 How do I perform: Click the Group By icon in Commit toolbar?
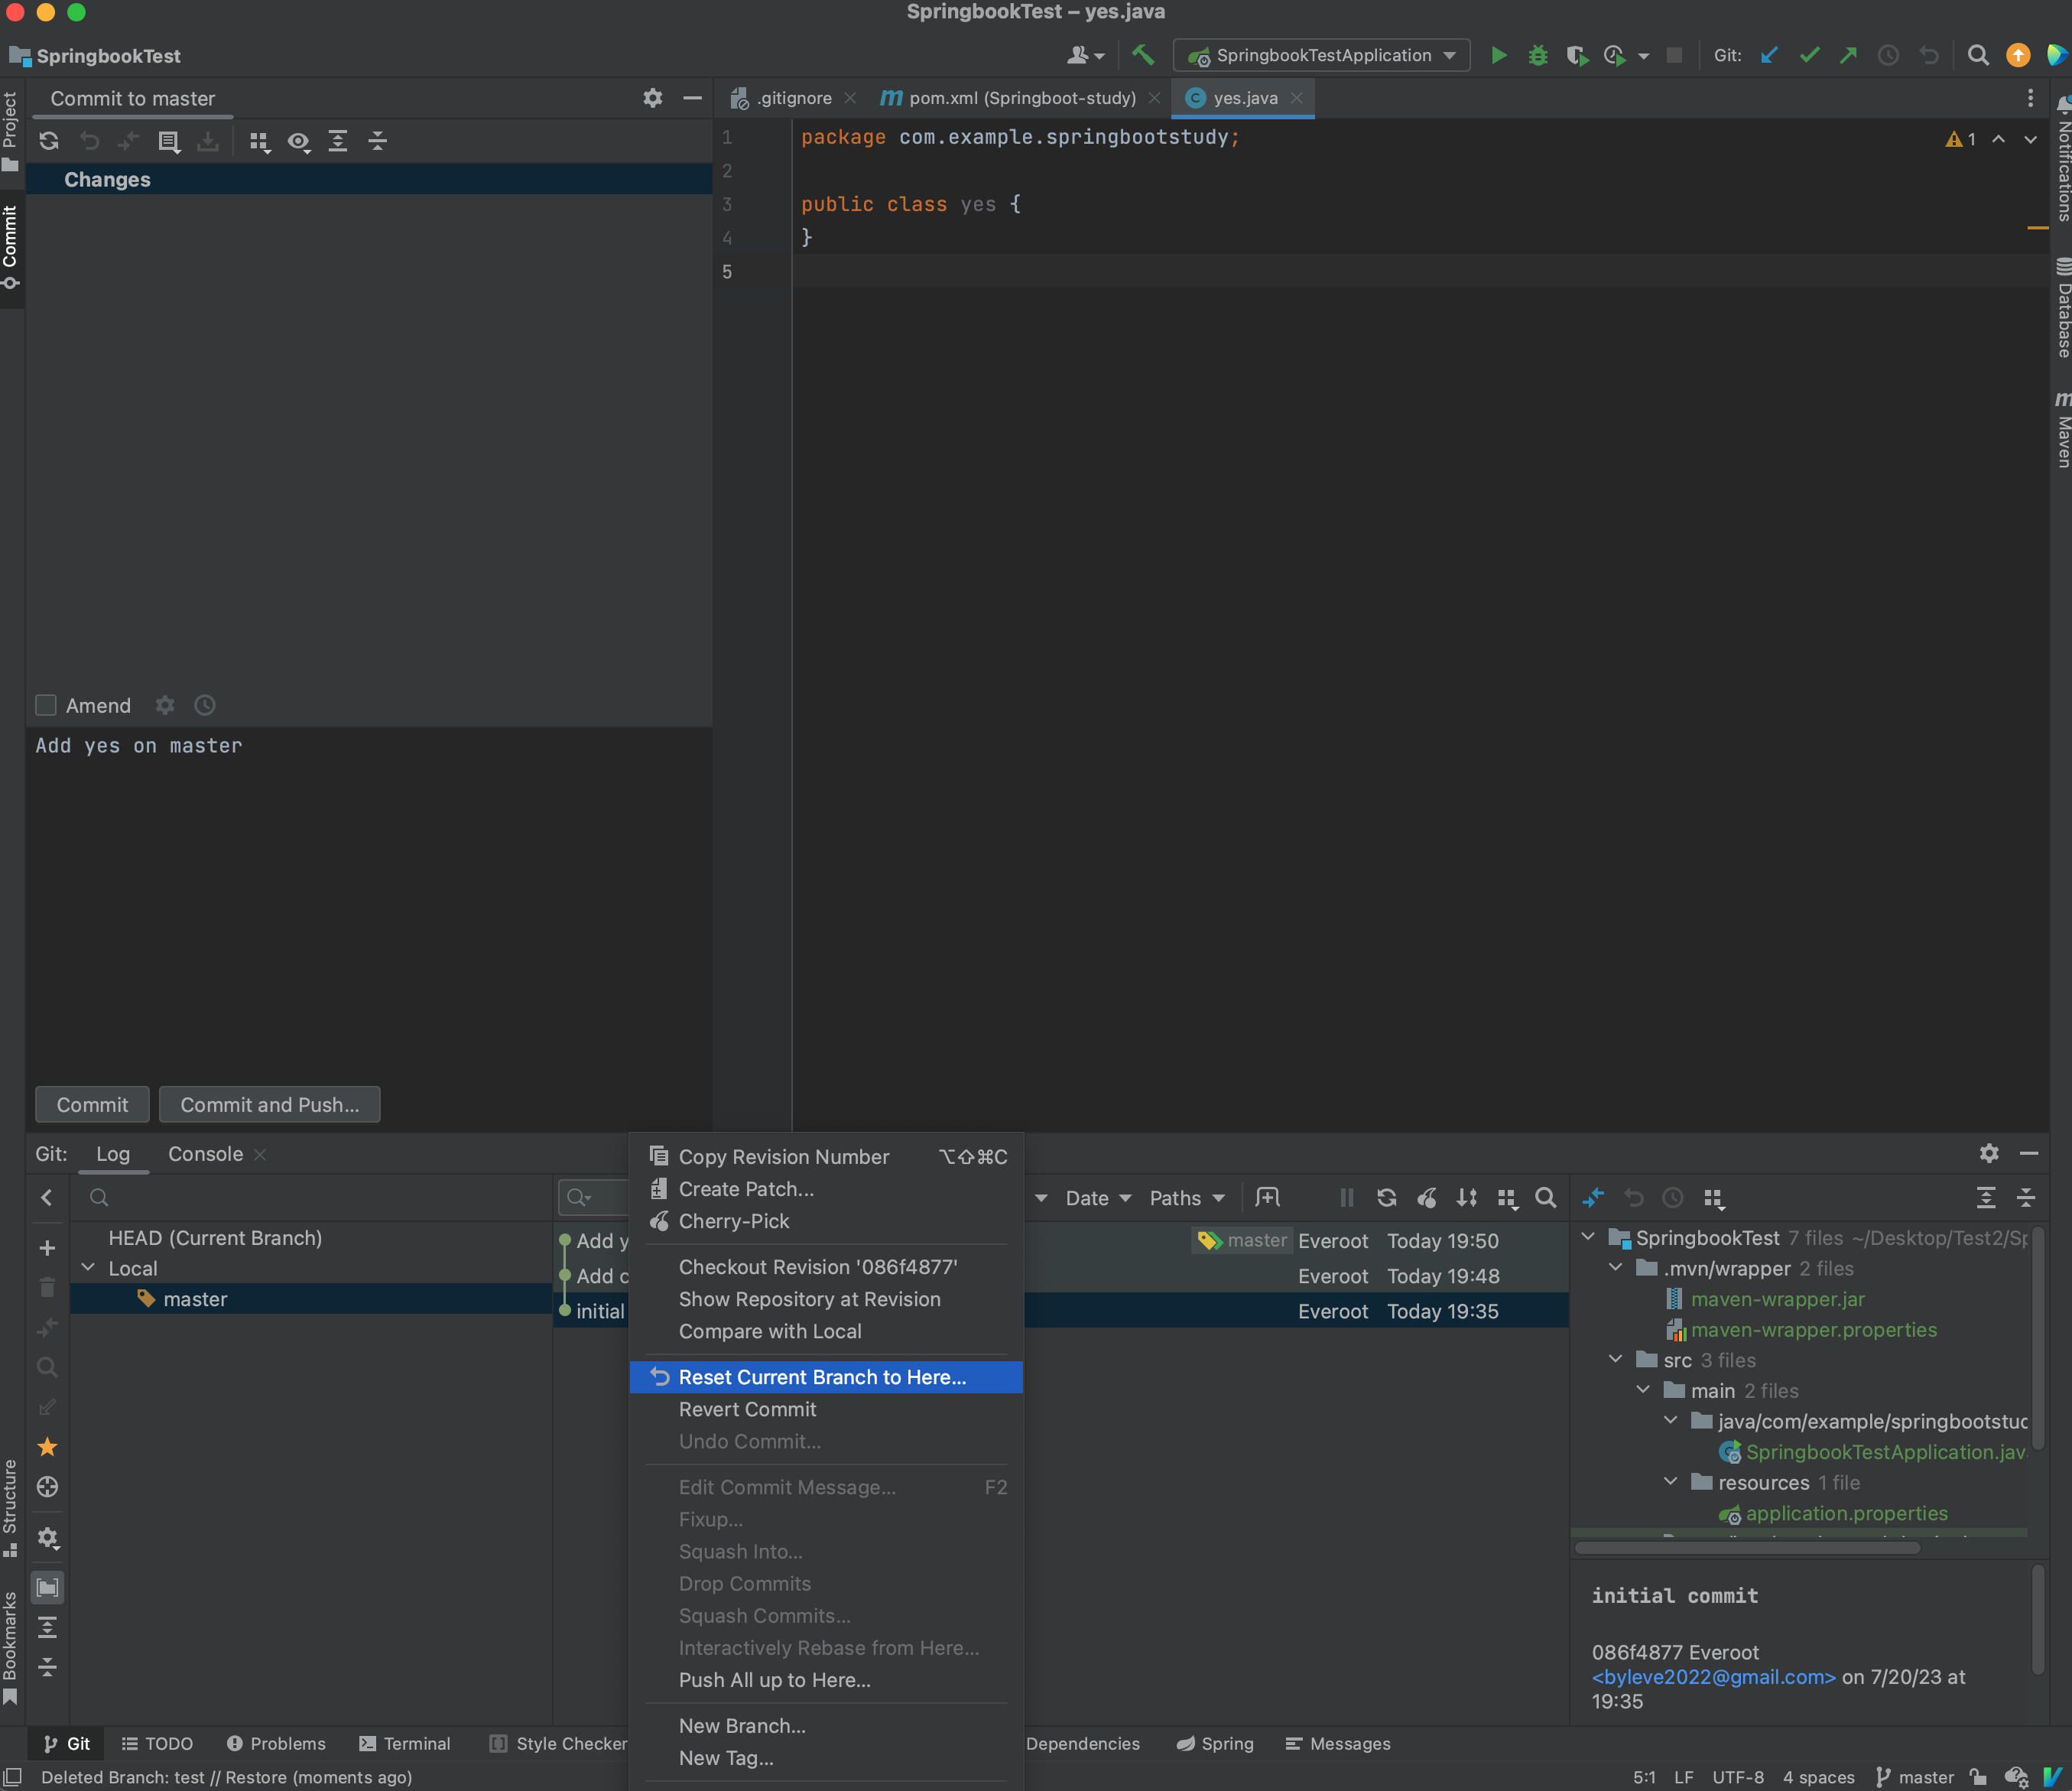259,141
